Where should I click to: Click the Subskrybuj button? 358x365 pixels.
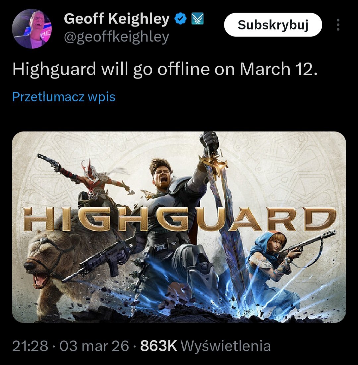coord(273,25)
